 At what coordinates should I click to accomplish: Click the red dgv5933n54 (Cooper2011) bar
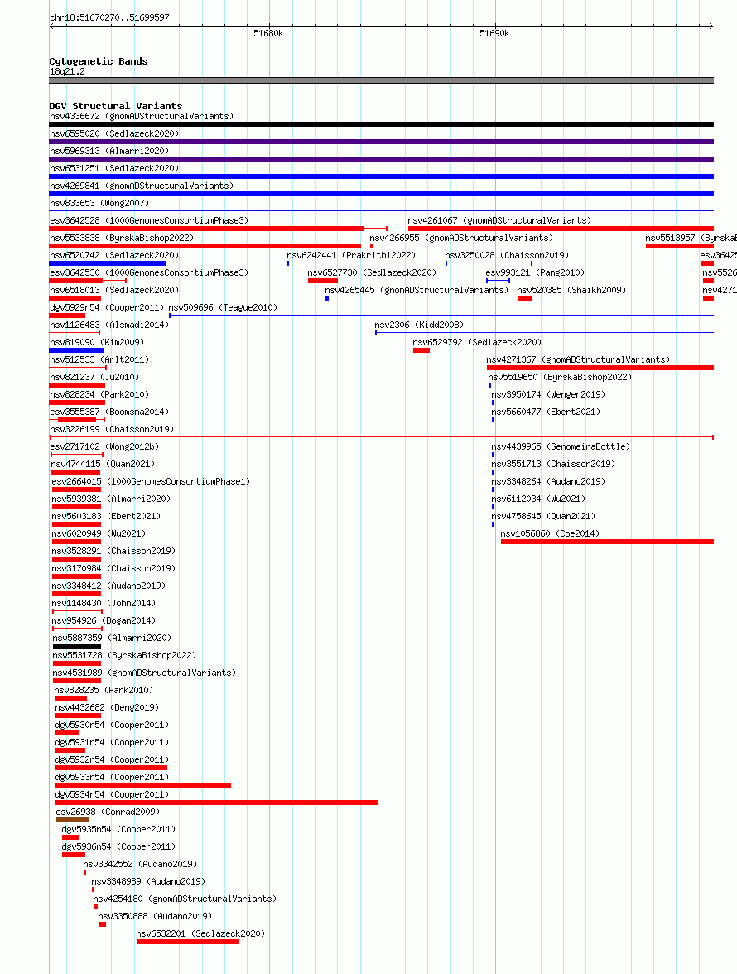coord(142,785)
